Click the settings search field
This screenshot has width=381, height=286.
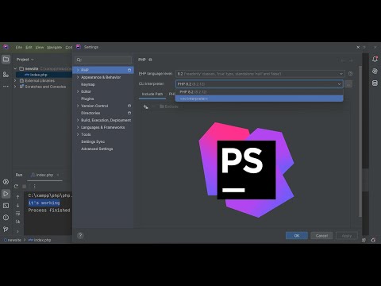pos(103,60)
